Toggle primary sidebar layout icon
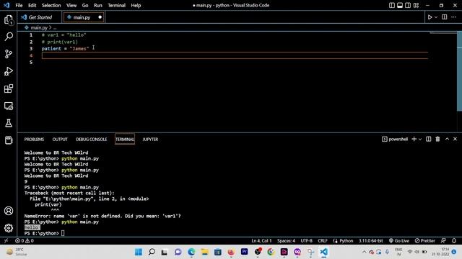 (x=392, y=5)
